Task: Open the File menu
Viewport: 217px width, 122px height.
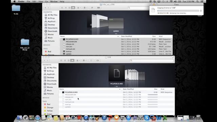Action: [28, 1]
